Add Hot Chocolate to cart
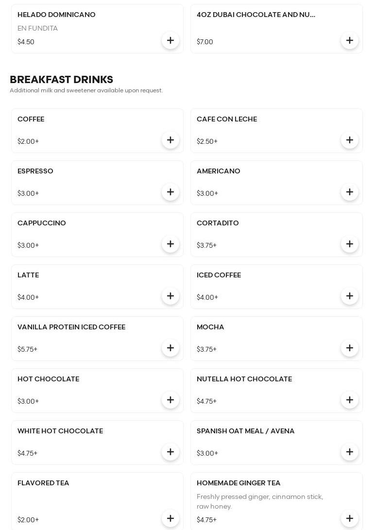 [x=170, y=400]
